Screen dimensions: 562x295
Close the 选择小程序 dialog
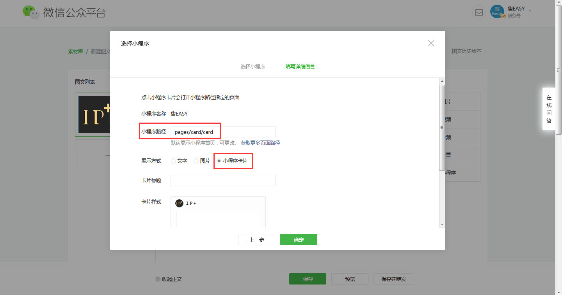pyautogui.click(x=431, y=43)
